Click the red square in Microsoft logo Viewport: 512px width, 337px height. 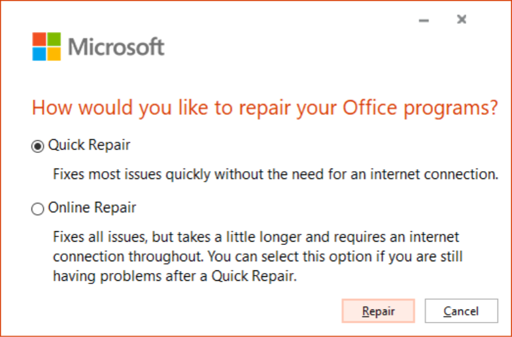(39, 40)
